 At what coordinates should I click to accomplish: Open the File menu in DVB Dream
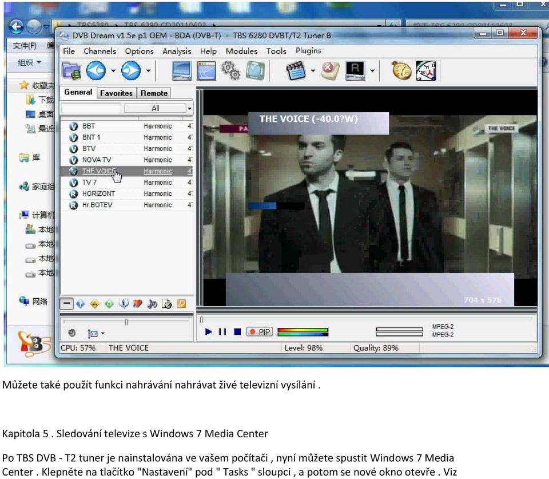click(69, 51)
